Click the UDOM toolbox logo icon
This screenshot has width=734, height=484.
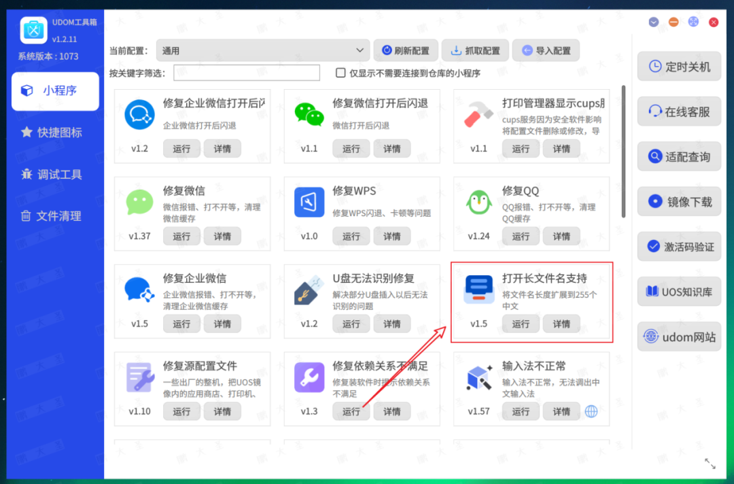34,30
